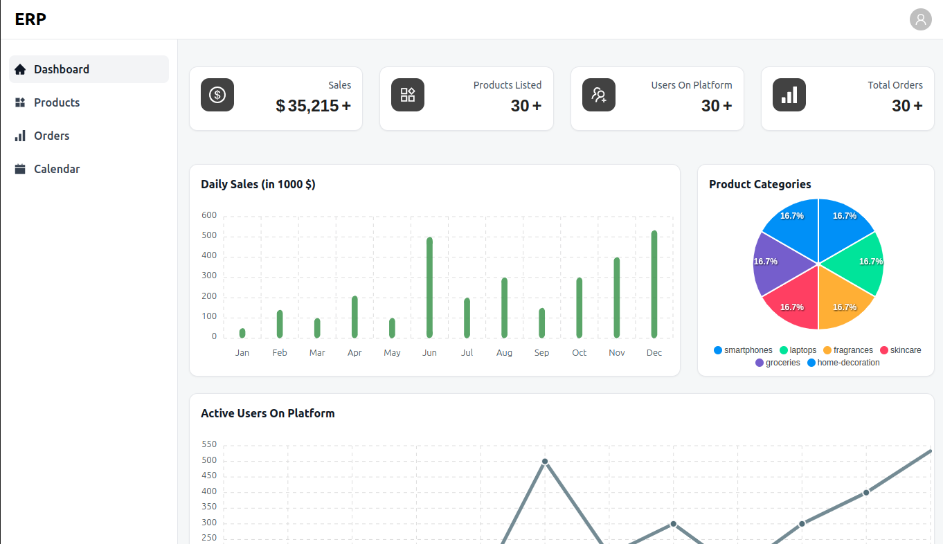The width and height of the screenshot is (943, 544).
Task: Click the Users On Platform person icon
Action: pos(599,95)
